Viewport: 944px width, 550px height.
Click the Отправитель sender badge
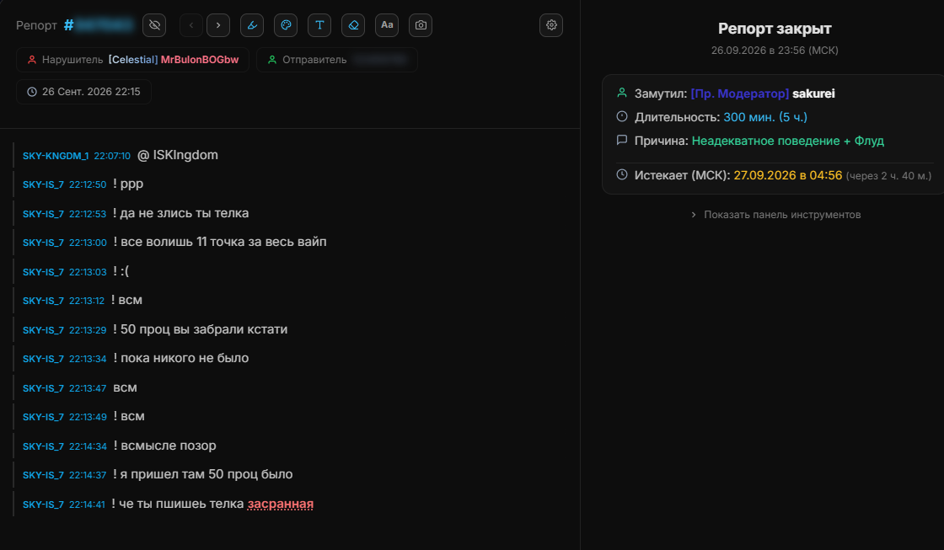(337, 60)
